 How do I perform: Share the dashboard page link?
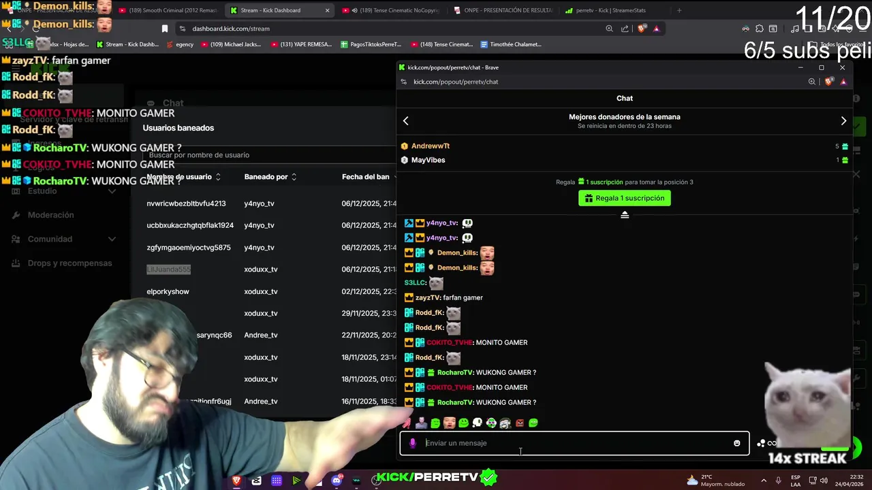tap(625, 29)
